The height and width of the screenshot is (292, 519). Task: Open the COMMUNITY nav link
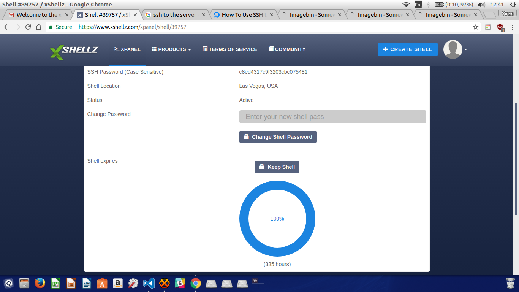(287, 49)
